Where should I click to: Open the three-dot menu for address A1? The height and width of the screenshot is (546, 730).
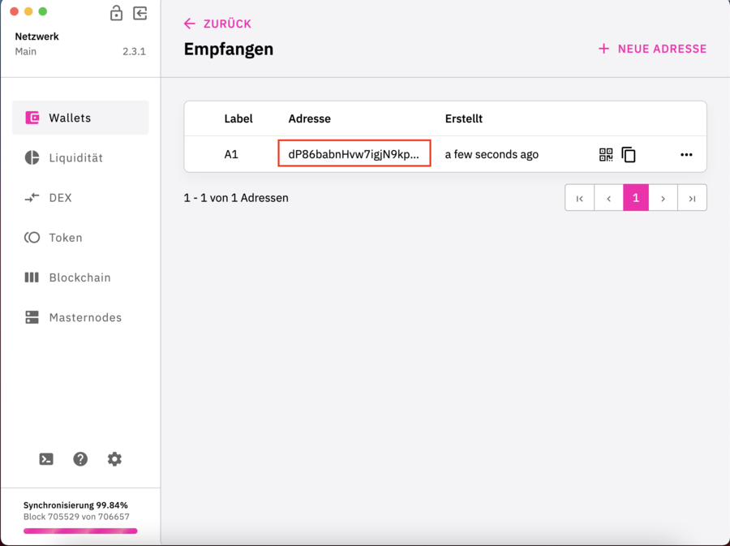[x=686, y=154]
